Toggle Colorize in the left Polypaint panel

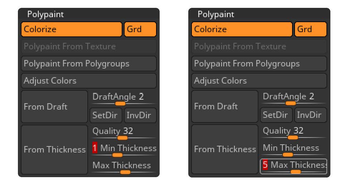pos(71,29)
